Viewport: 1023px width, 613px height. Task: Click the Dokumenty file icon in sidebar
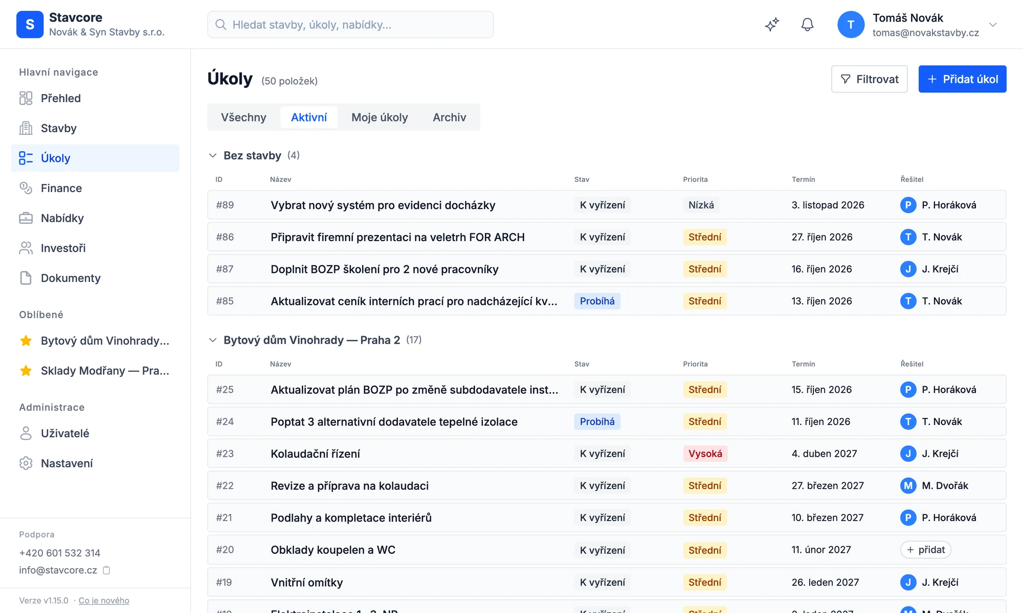point(26,278)
